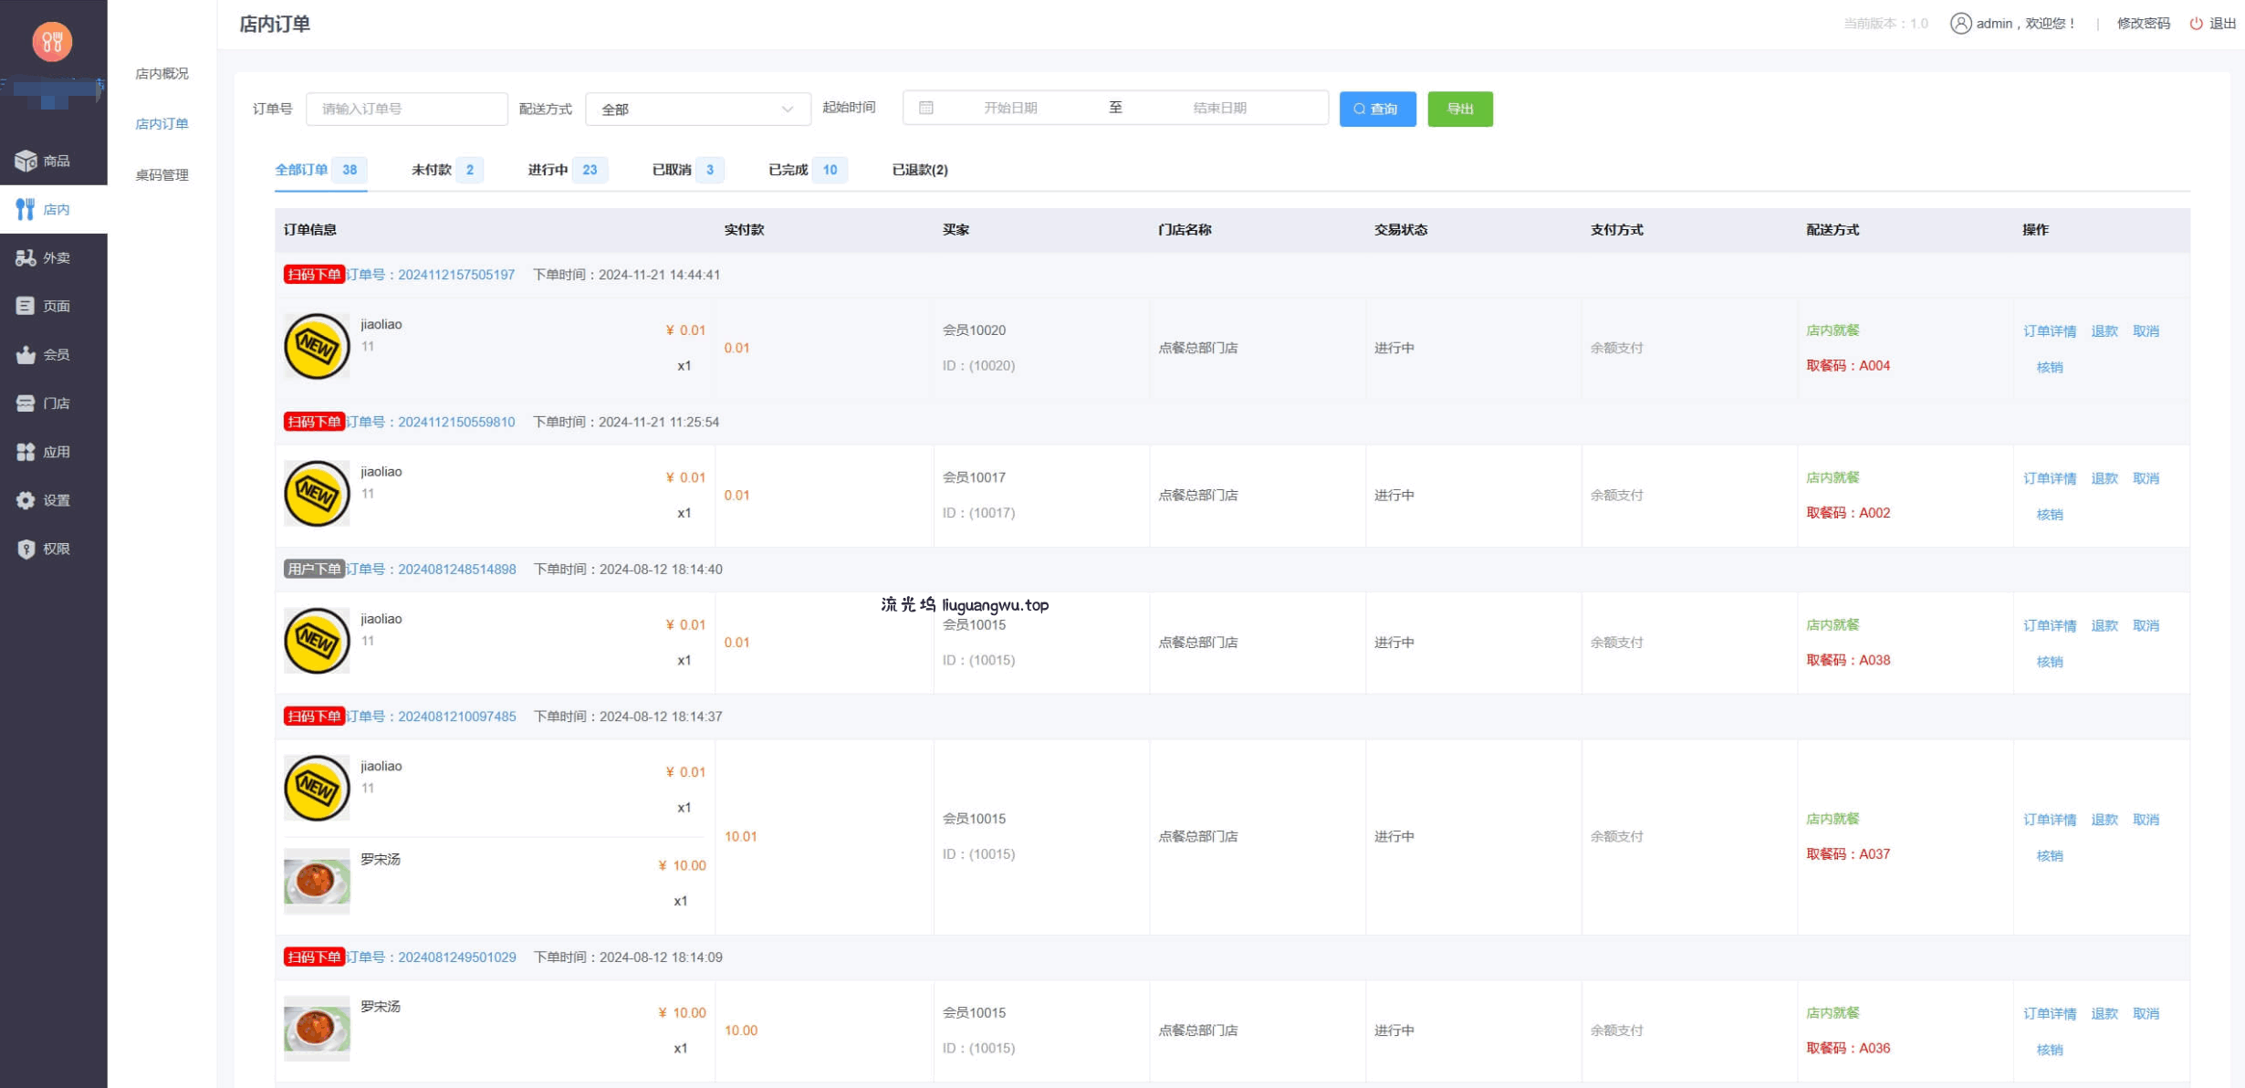
Task: Click the 罗宋汤 soup thumbnail in last order
Action: [x=317, y=1028]
